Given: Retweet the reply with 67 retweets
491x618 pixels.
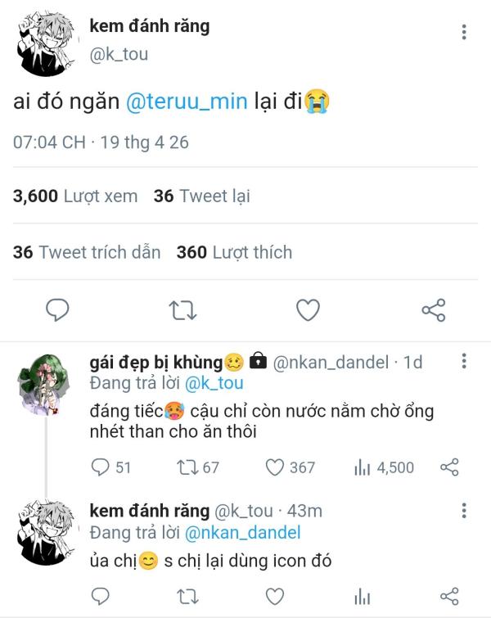Looking at the screenshot, I should [x=198, y=467].
